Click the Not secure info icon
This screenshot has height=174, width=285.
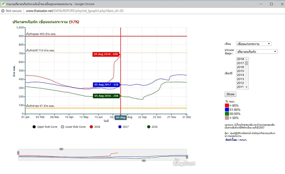pyautogui.click(x=3, y=11)
